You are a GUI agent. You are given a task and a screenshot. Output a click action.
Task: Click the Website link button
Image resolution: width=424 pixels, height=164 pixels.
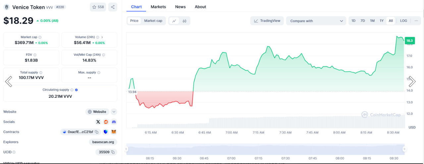(x=97, y=112)
